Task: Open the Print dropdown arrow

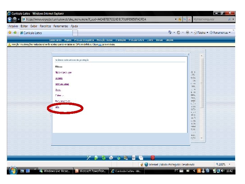Action: coord(192,33)
